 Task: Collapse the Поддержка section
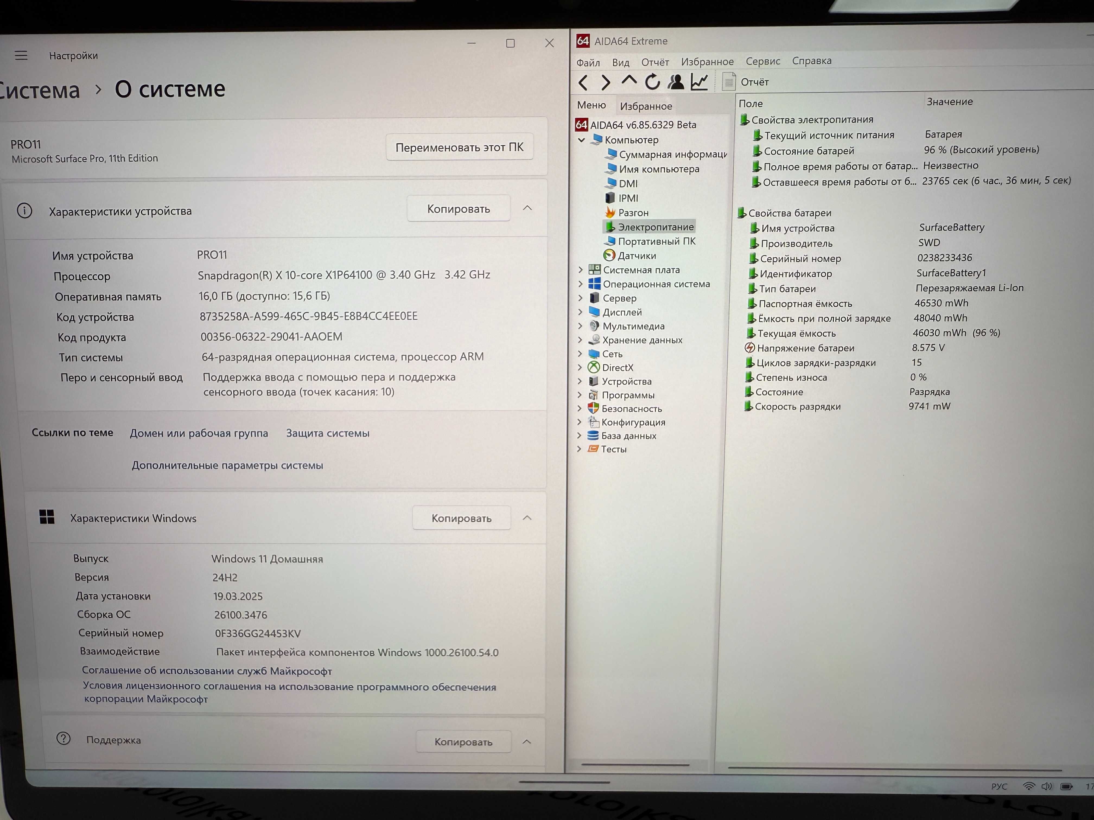[527, 741]
